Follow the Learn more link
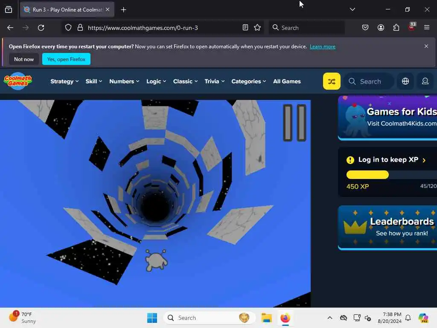The image size is (437, 328). pyautogui.click(x=323, y=47)
